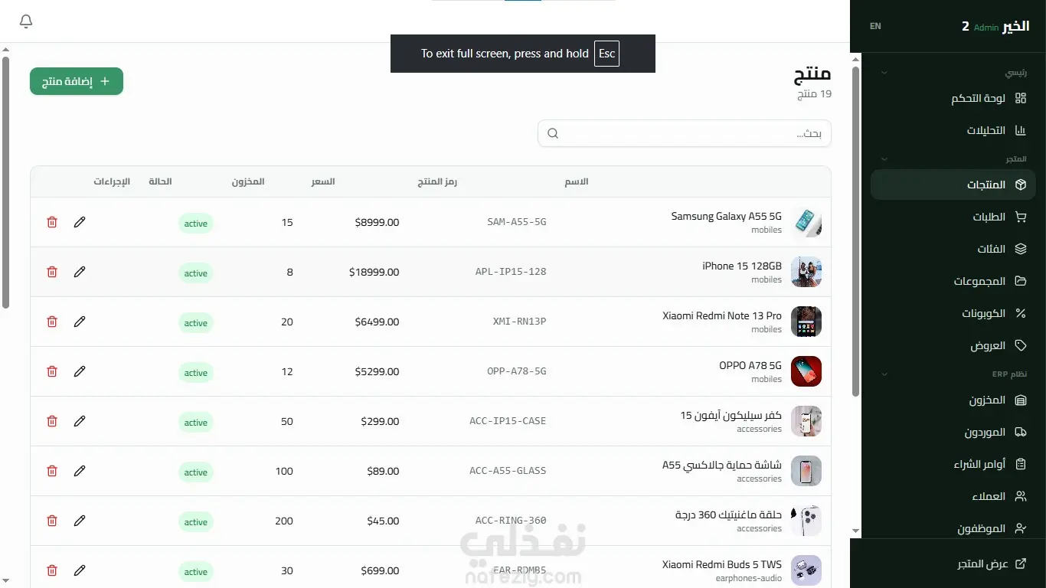
Task: Click the إضافة منتج add product button
Action: pos(77,81)
